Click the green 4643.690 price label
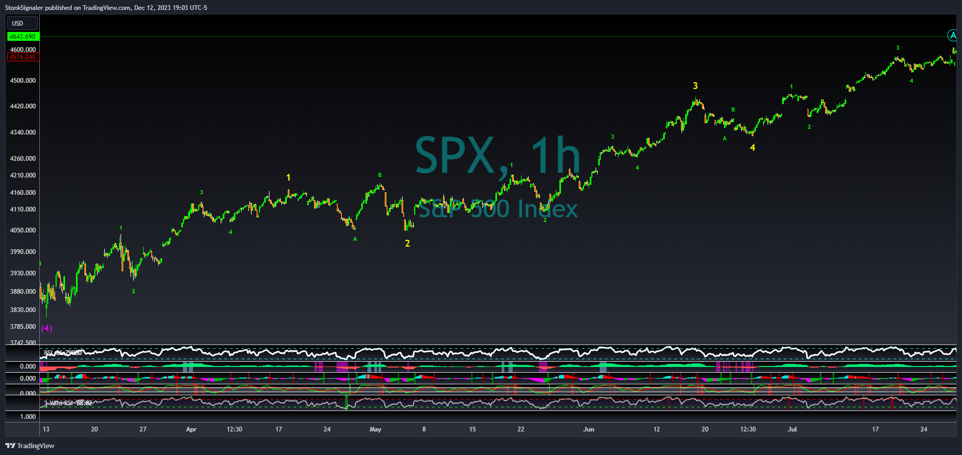962x455 pixels. (23, 37)
